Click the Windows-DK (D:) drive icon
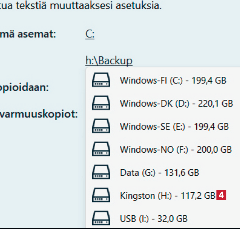 [100, 103]
